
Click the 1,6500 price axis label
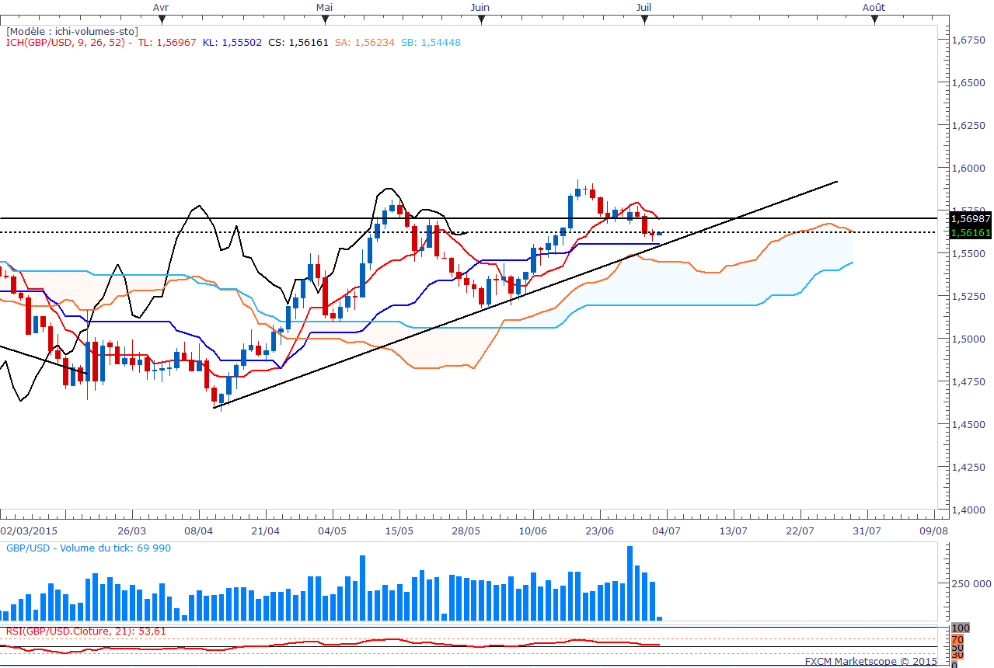[970, 82]
